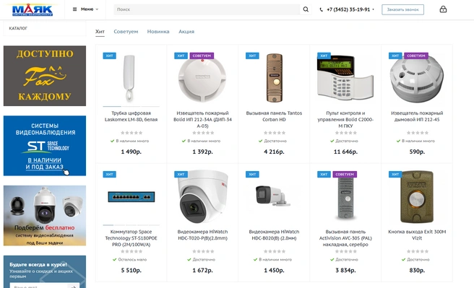Open the Видеокамера HiWatch HDC-T020-P dome camera image
Screen dimensions: 474x288
202,196
